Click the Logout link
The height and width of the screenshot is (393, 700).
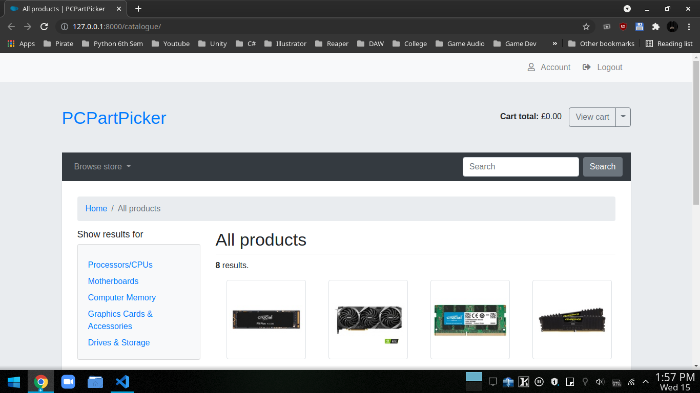point(603,67)
